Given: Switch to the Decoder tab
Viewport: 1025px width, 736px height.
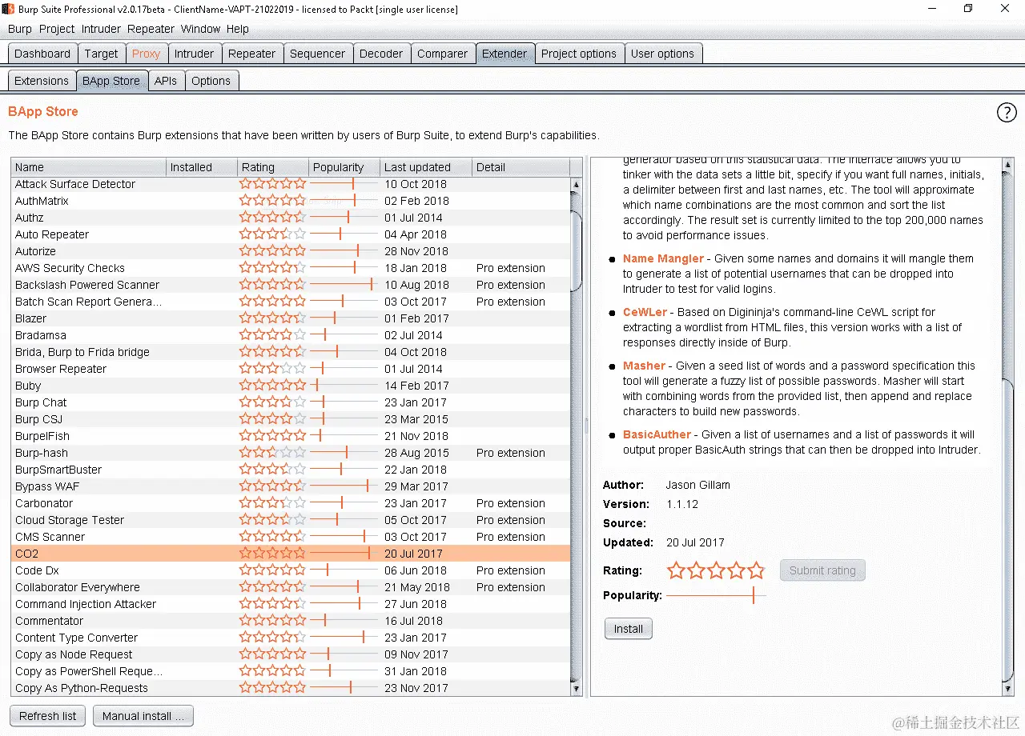Looking at the screenshot, I should pos(381,54).
